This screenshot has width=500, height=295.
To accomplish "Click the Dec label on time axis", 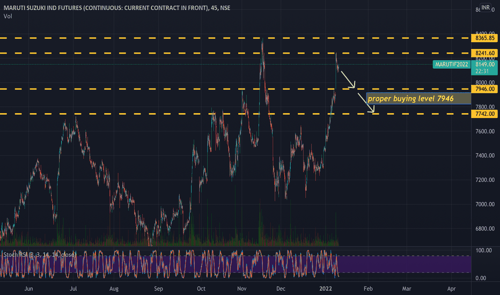I will coord(281,289).
